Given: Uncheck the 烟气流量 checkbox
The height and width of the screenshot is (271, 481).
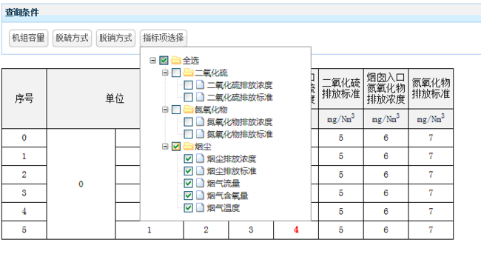Looking at the screenshot, I should [x=189, y=183].
